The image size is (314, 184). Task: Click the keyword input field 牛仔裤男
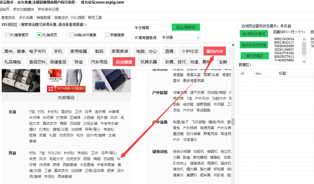pos(151,28)
